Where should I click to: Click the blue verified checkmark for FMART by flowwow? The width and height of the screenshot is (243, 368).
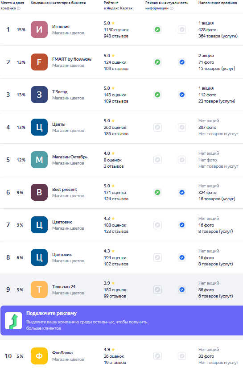coord(182,62)
